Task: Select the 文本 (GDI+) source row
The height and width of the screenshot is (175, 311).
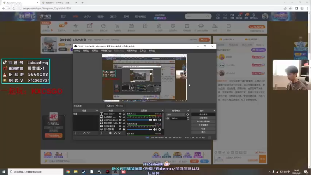Action: [x=112, y=114]
